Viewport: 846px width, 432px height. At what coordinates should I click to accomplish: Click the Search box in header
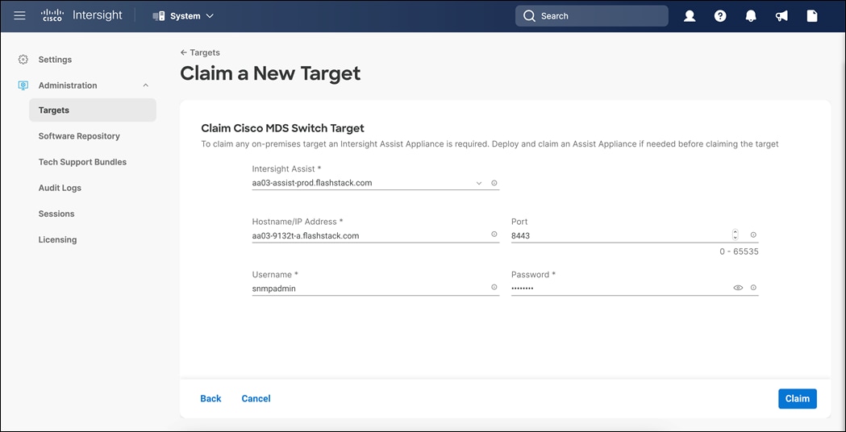point(591,16)
